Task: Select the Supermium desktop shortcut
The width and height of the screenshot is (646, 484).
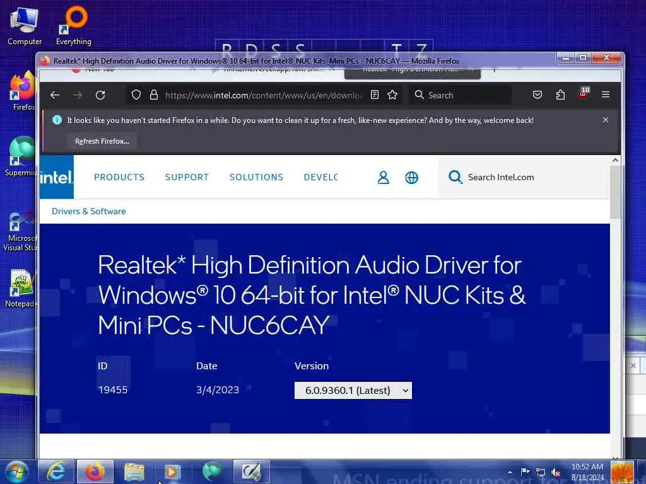Action: (x=21, y=157)
